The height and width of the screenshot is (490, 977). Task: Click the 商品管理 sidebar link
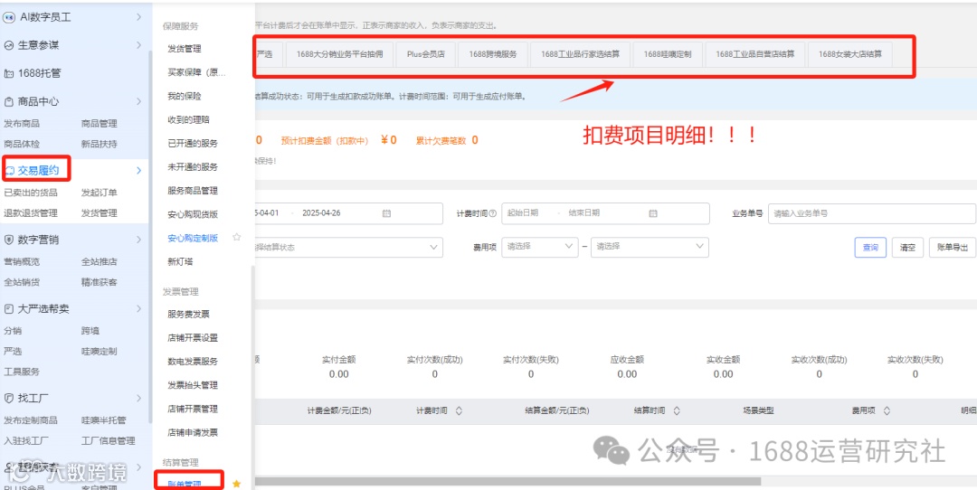coord(100,123)
